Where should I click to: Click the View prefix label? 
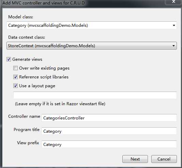pos(28,143)
